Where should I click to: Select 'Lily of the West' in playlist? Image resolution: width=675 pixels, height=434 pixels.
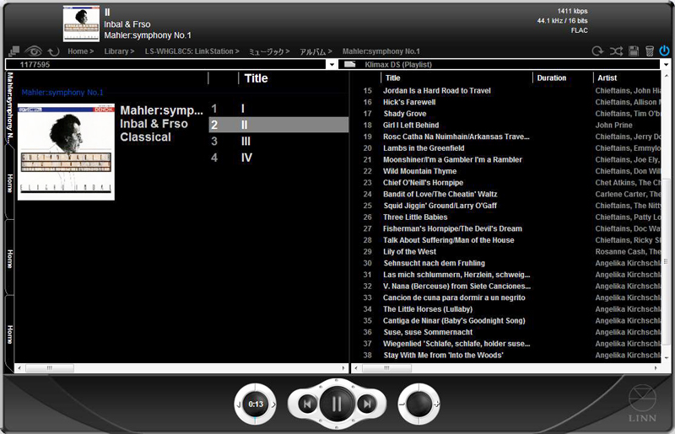[x=409, y=251]
